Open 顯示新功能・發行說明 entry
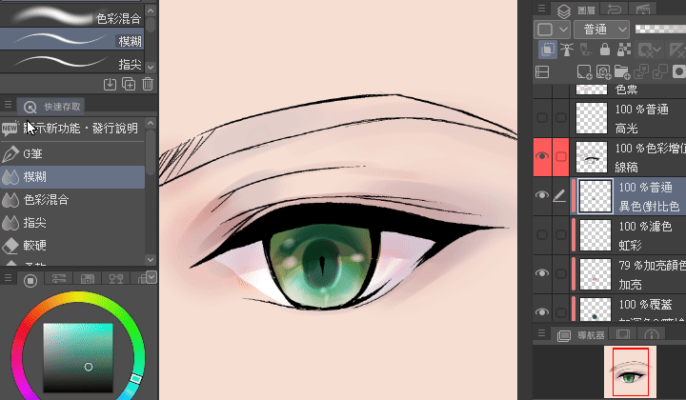This screenshot has height=400, width=686. (72, 129)
